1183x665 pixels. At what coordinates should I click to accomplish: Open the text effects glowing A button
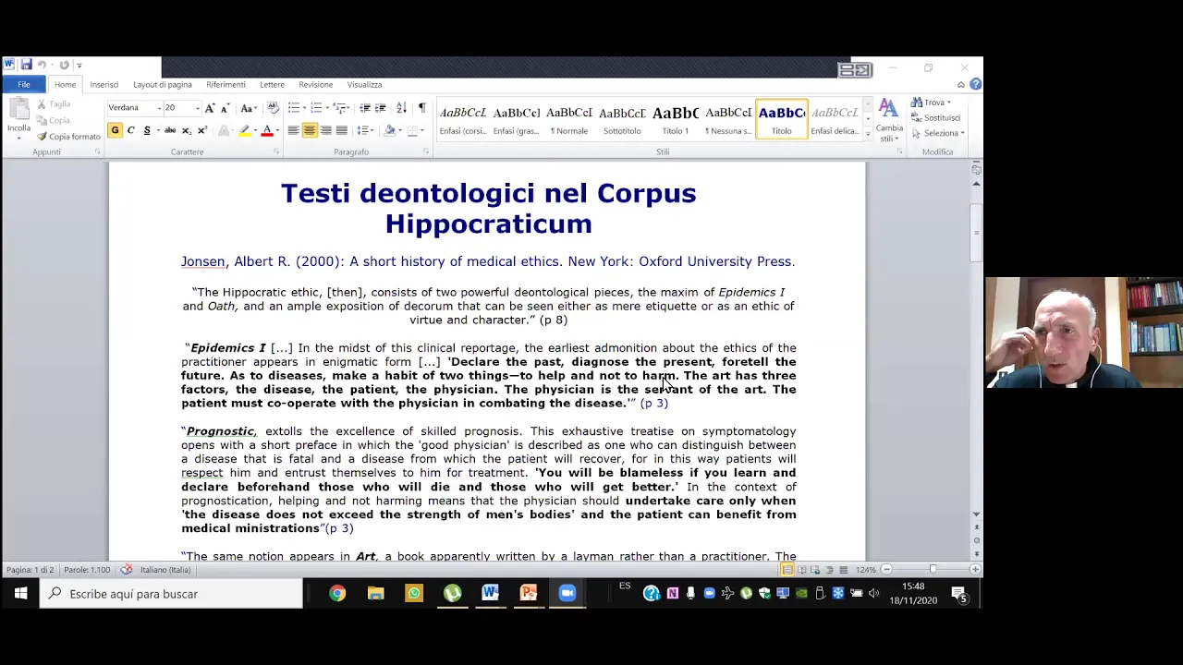pyautogui.click(x=224, y=130)
